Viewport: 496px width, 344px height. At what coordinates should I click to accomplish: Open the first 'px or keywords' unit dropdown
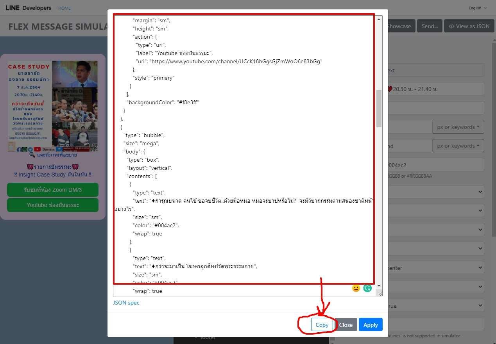coord(458,127)
